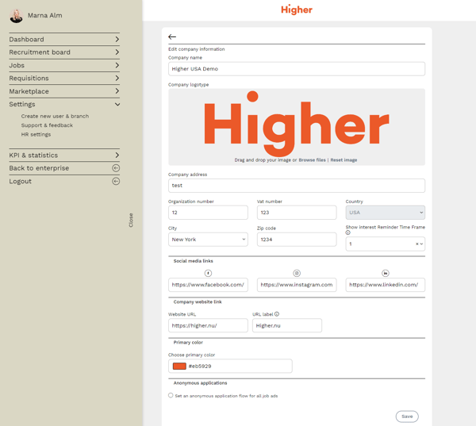Click the primary color hex field #eb5929
The width and height of the screenshot is (476, 426).
(230, 366)
